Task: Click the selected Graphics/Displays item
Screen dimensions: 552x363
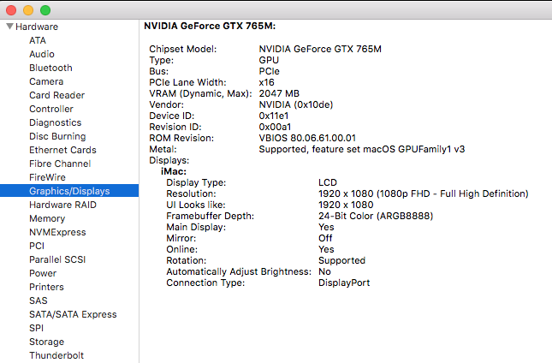Action: tap(69, 191)
